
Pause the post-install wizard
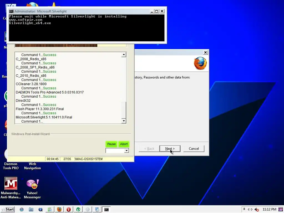pos(111,144)
